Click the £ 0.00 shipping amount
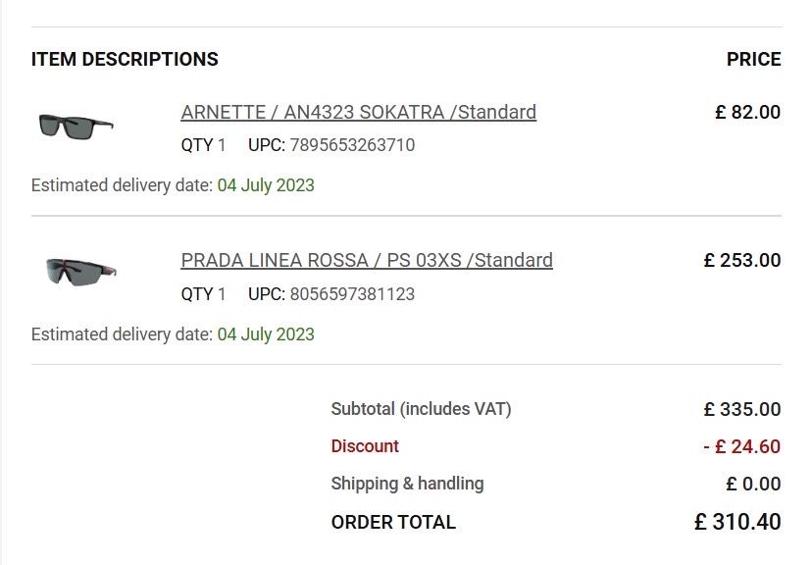The width and height of the screenshot is (811, 565). (753, 484)
